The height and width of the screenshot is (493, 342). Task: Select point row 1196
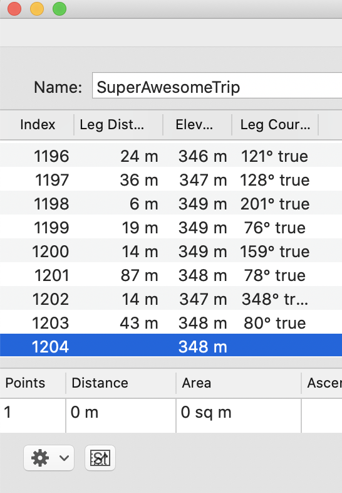point(171,156)
